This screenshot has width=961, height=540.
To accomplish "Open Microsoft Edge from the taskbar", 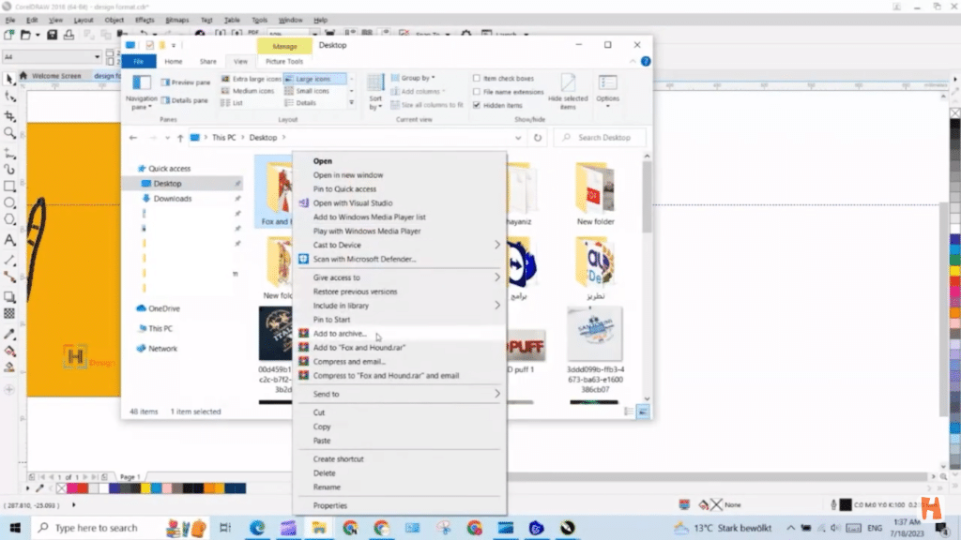I will [x=257, y=528].
